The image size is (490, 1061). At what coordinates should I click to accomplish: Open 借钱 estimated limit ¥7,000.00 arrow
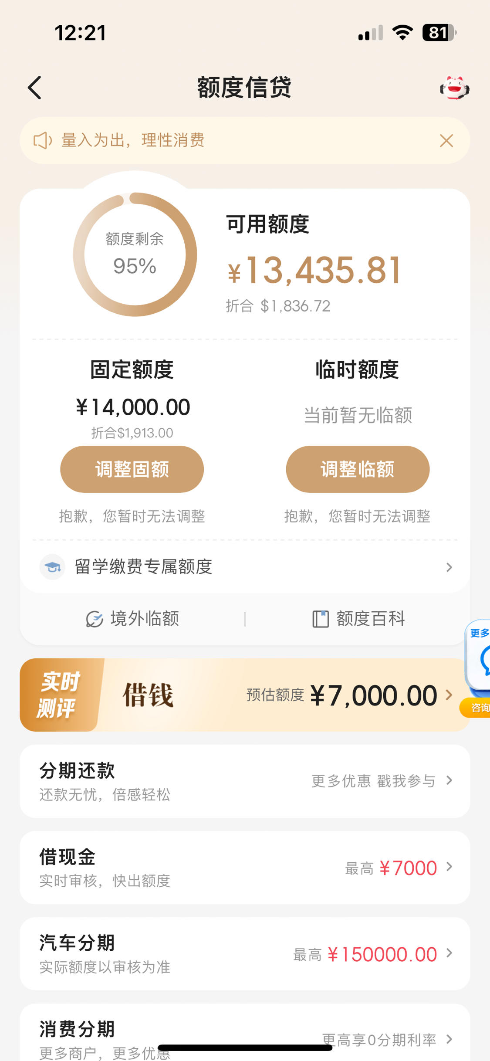449,695
